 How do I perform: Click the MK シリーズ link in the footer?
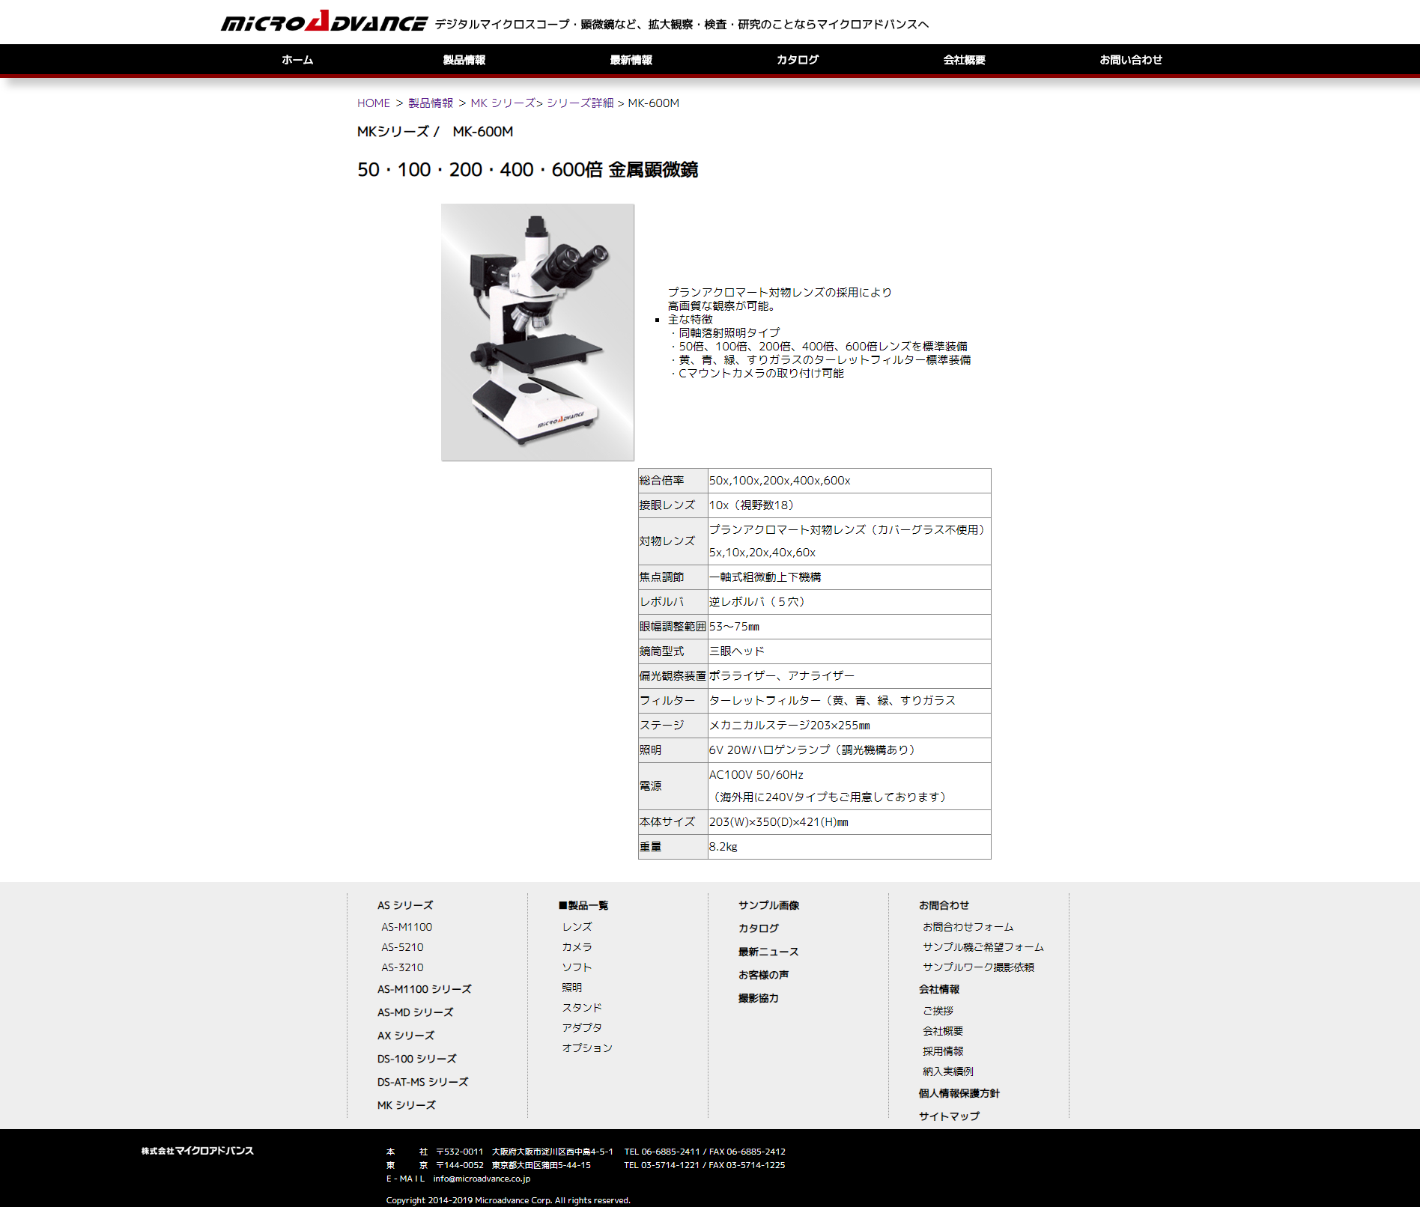pyautogui.click(x=406, y=1105)
